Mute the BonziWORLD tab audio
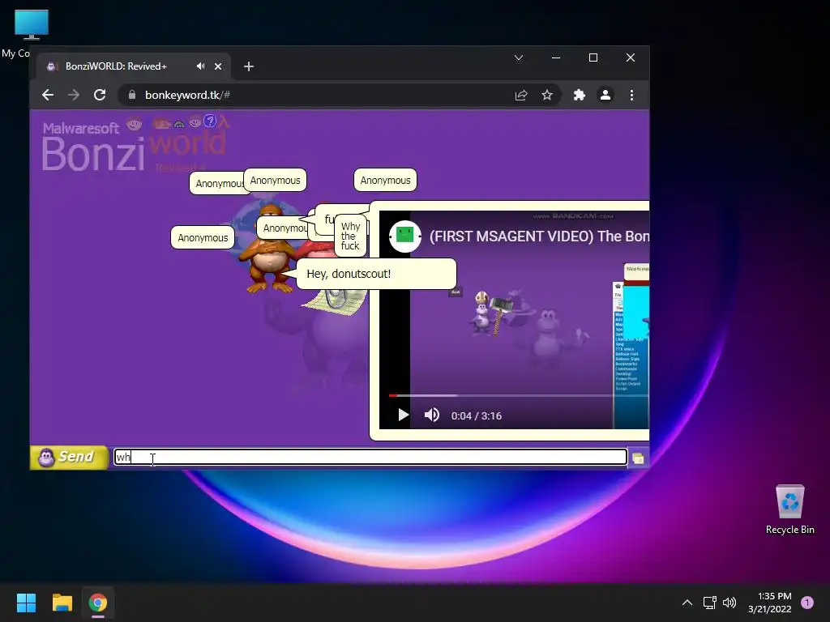The height and width of the screenshot is (622, 830). (200, 66)
